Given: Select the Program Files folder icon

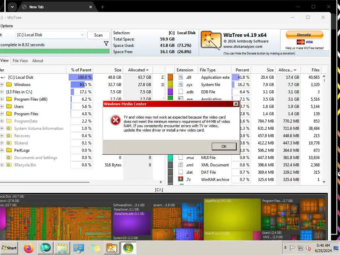Looking at the screenshot, I should point(9,114).
